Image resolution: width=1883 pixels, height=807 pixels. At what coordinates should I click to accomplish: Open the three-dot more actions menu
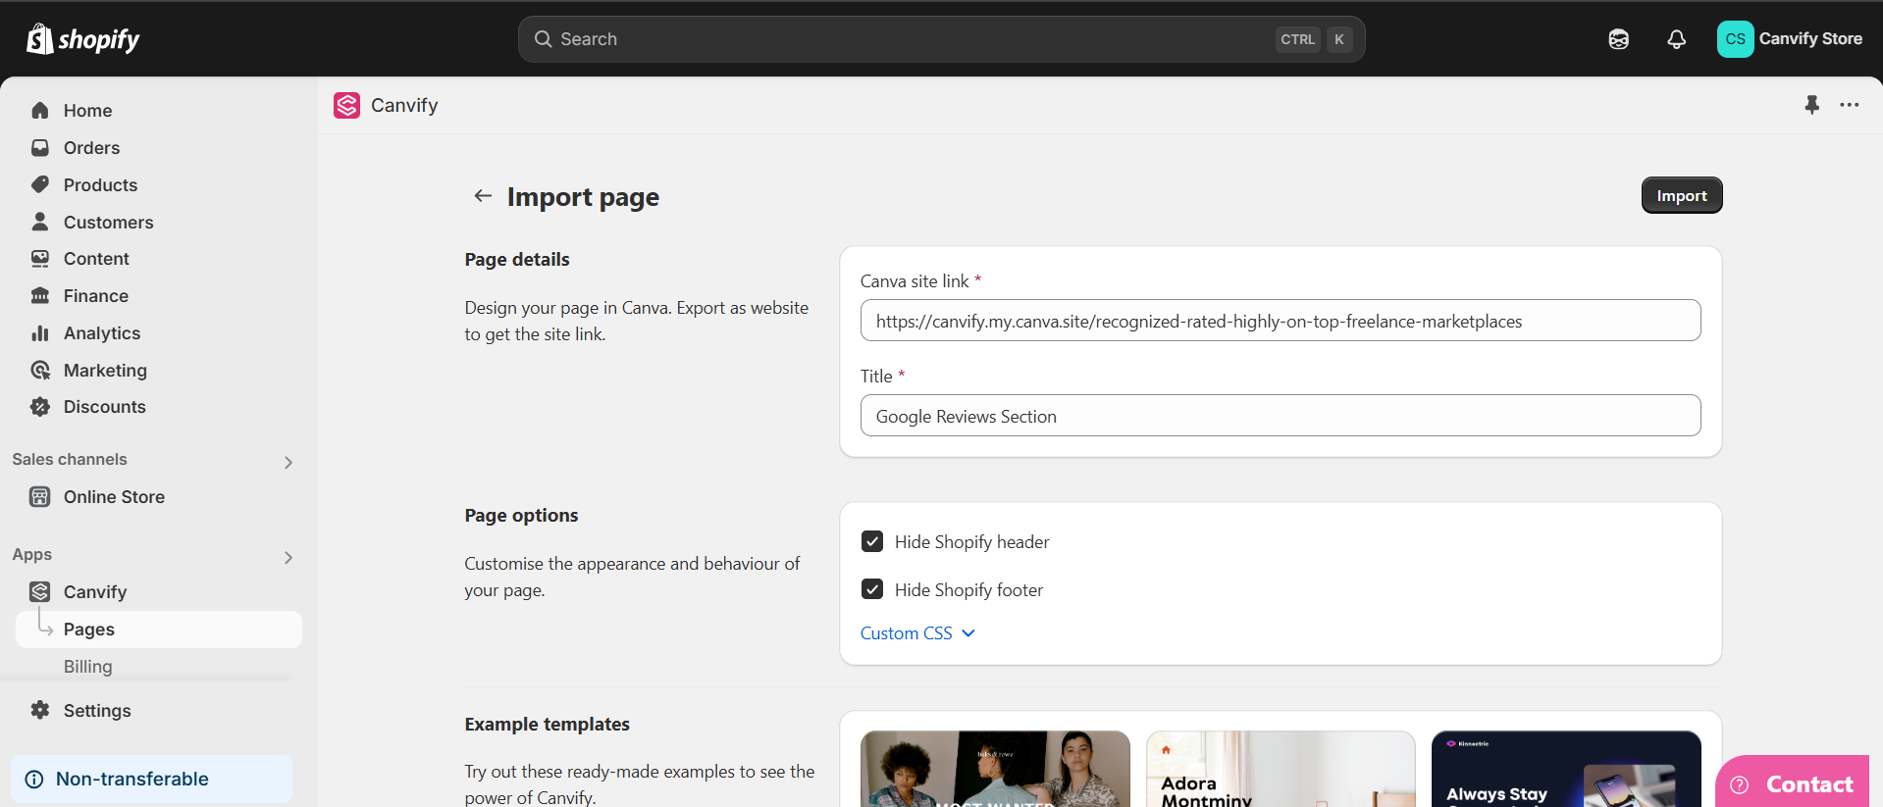[x=1850, y=105]
